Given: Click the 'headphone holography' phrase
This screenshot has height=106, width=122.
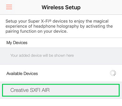Looking at the screenshot, I should 56,26.
